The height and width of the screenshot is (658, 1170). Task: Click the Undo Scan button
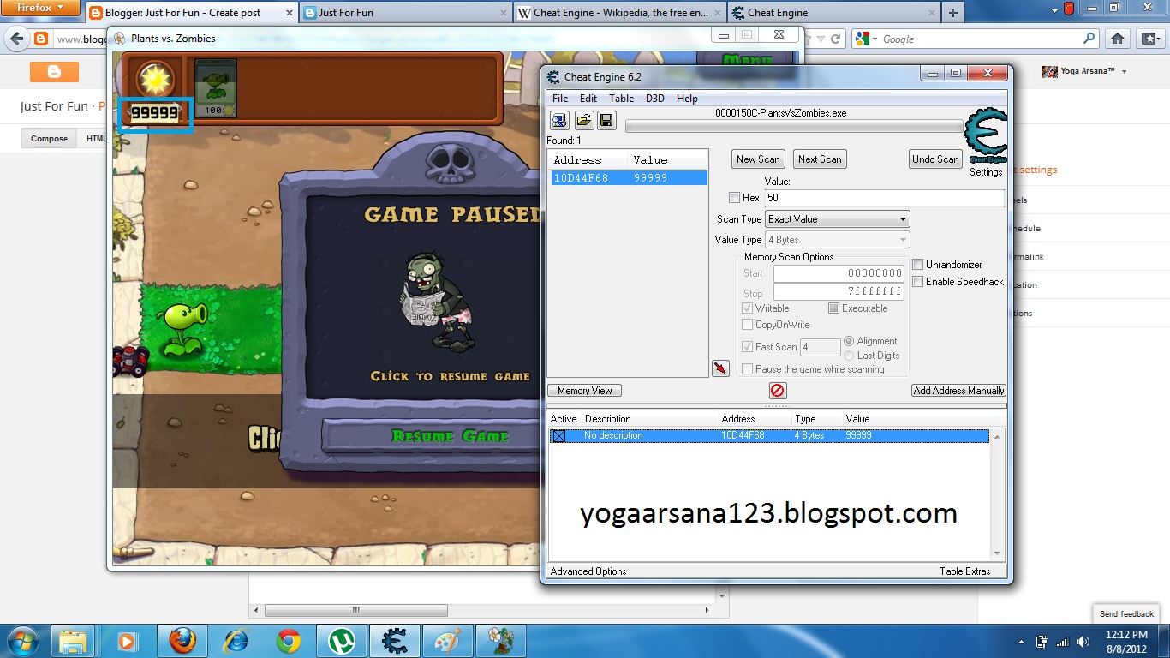[935, 159]
